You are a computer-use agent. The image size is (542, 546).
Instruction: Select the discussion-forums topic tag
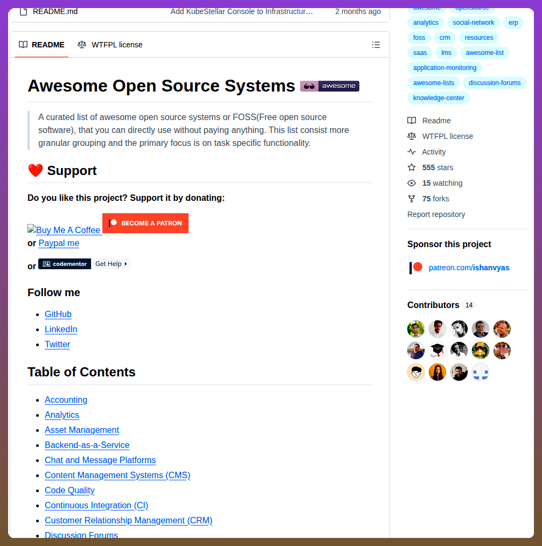click(x=495, y=83)
